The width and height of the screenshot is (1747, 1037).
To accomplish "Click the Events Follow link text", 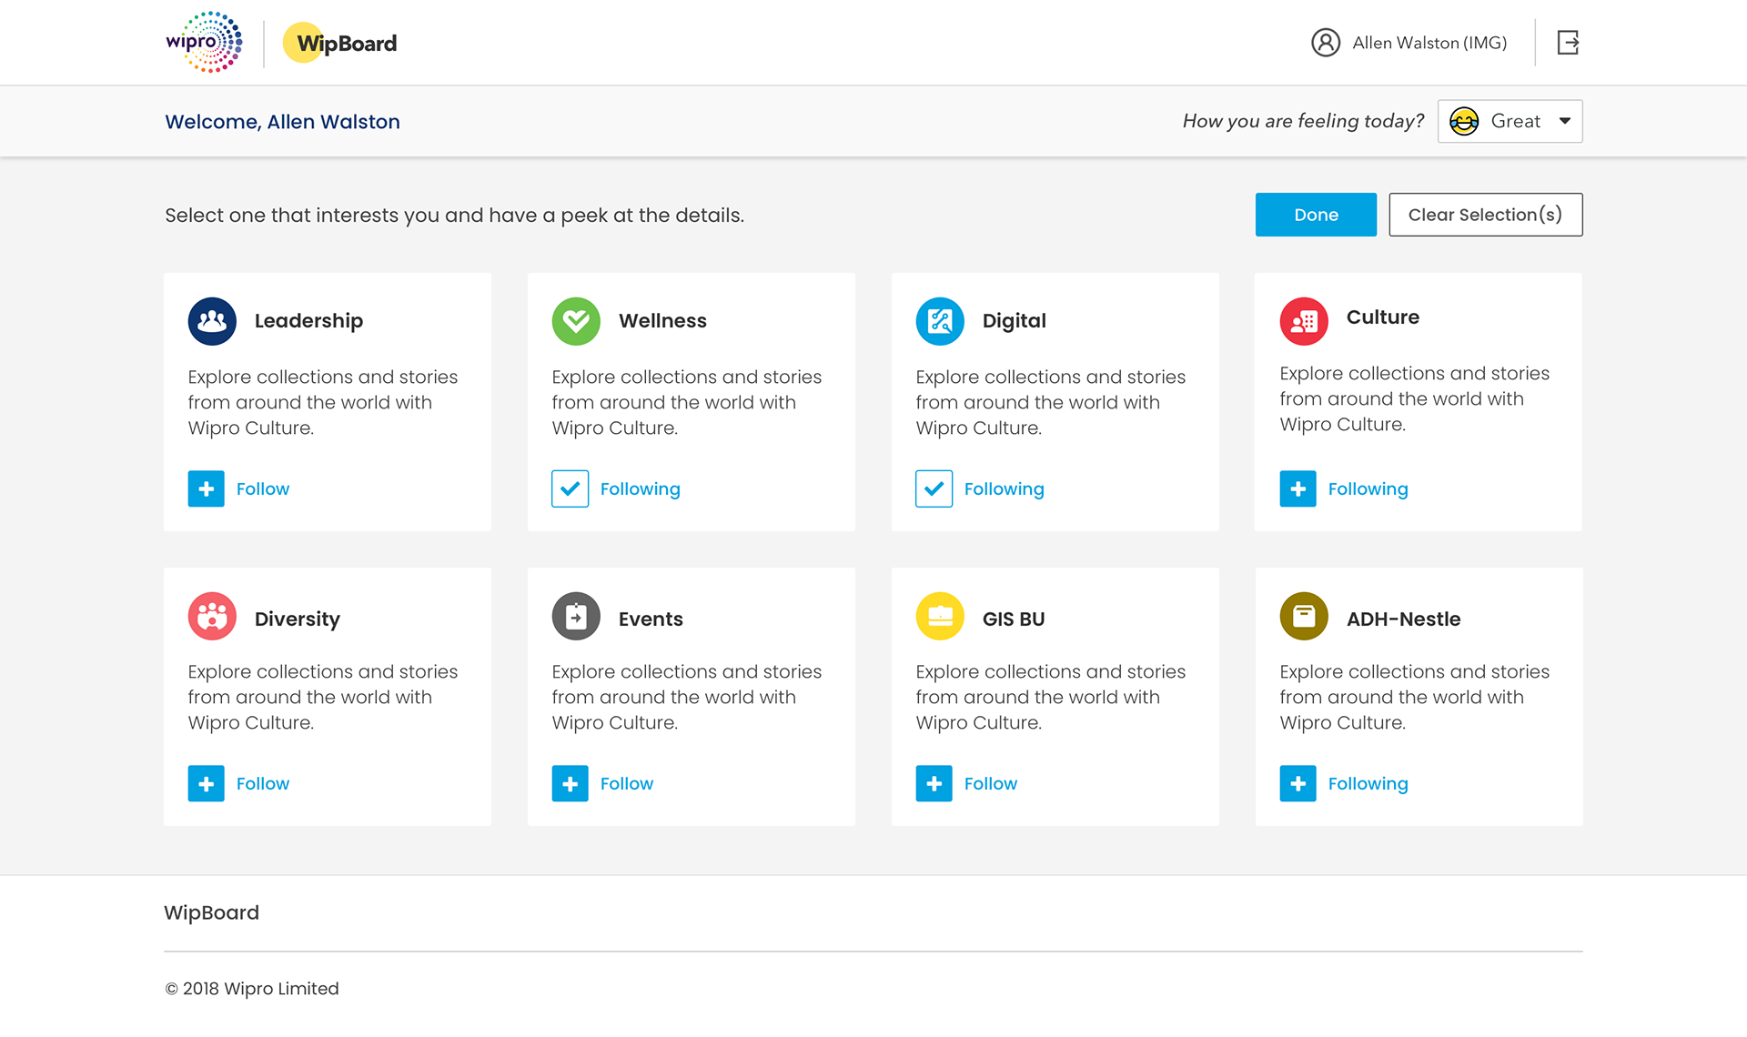I will tap(627, 783).
